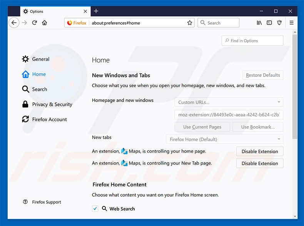Viewport: 304px width, 226px height.
Task: Reload the current page
Action: point(35,23)
